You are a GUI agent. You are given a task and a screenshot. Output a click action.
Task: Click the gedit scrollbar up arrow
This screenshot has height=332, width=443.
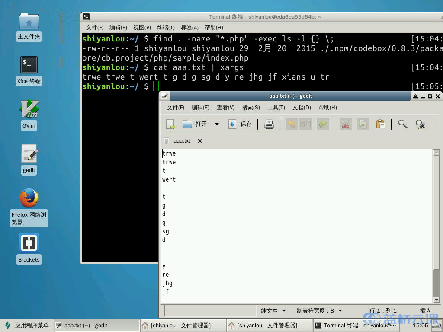(436, 153)
